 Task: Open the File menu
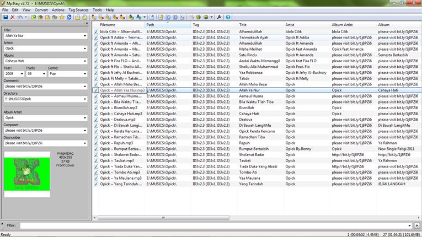(5, 10)
